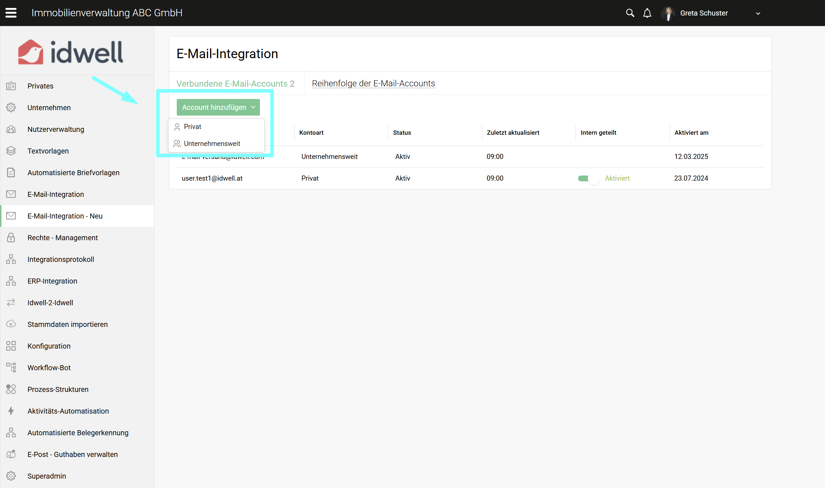Click Greta Schuster profile avatar

pos(668,13)
